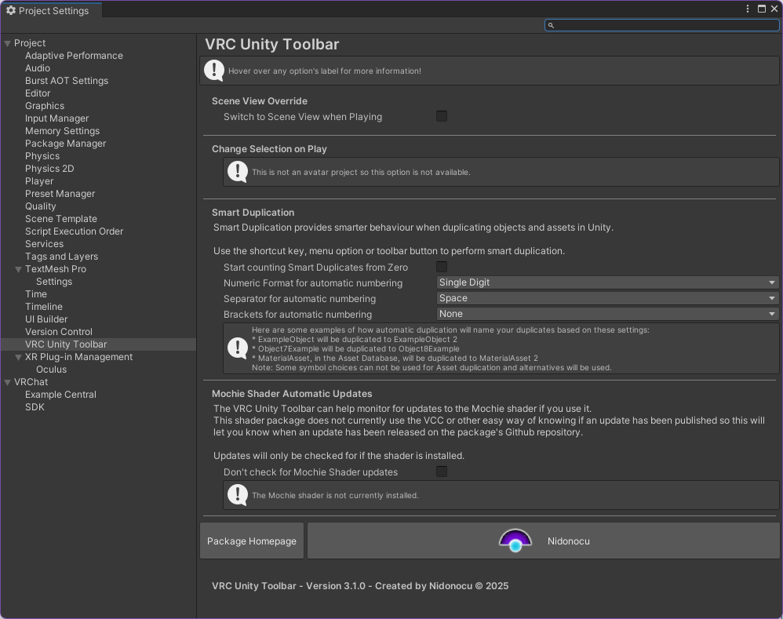Open Script Execution Order
The image size is (783, 619).
74,231
